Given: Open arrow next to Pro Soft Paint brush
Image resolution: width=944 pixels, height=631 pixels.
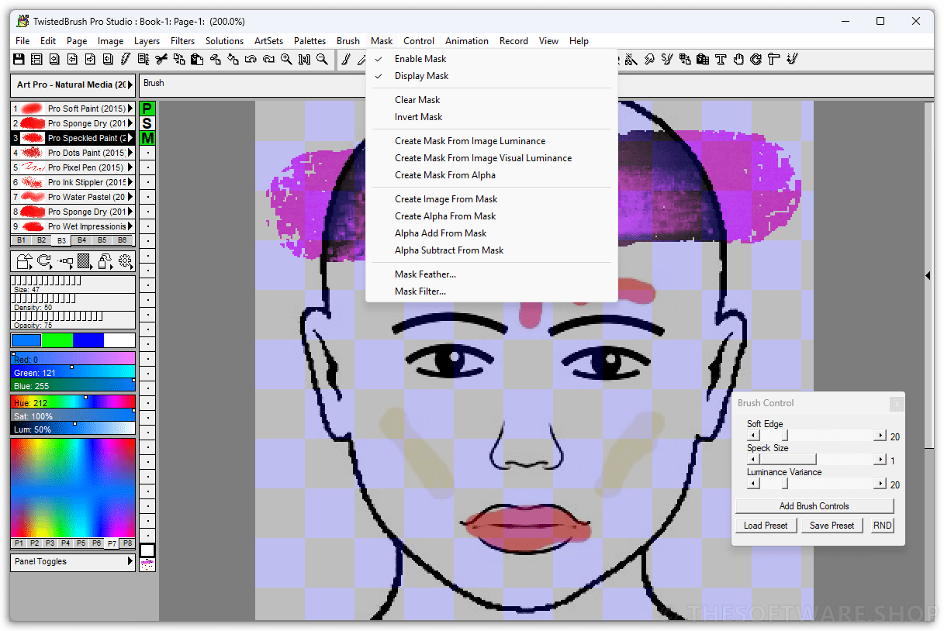Looking at the screenshot, I should (130, 109).
